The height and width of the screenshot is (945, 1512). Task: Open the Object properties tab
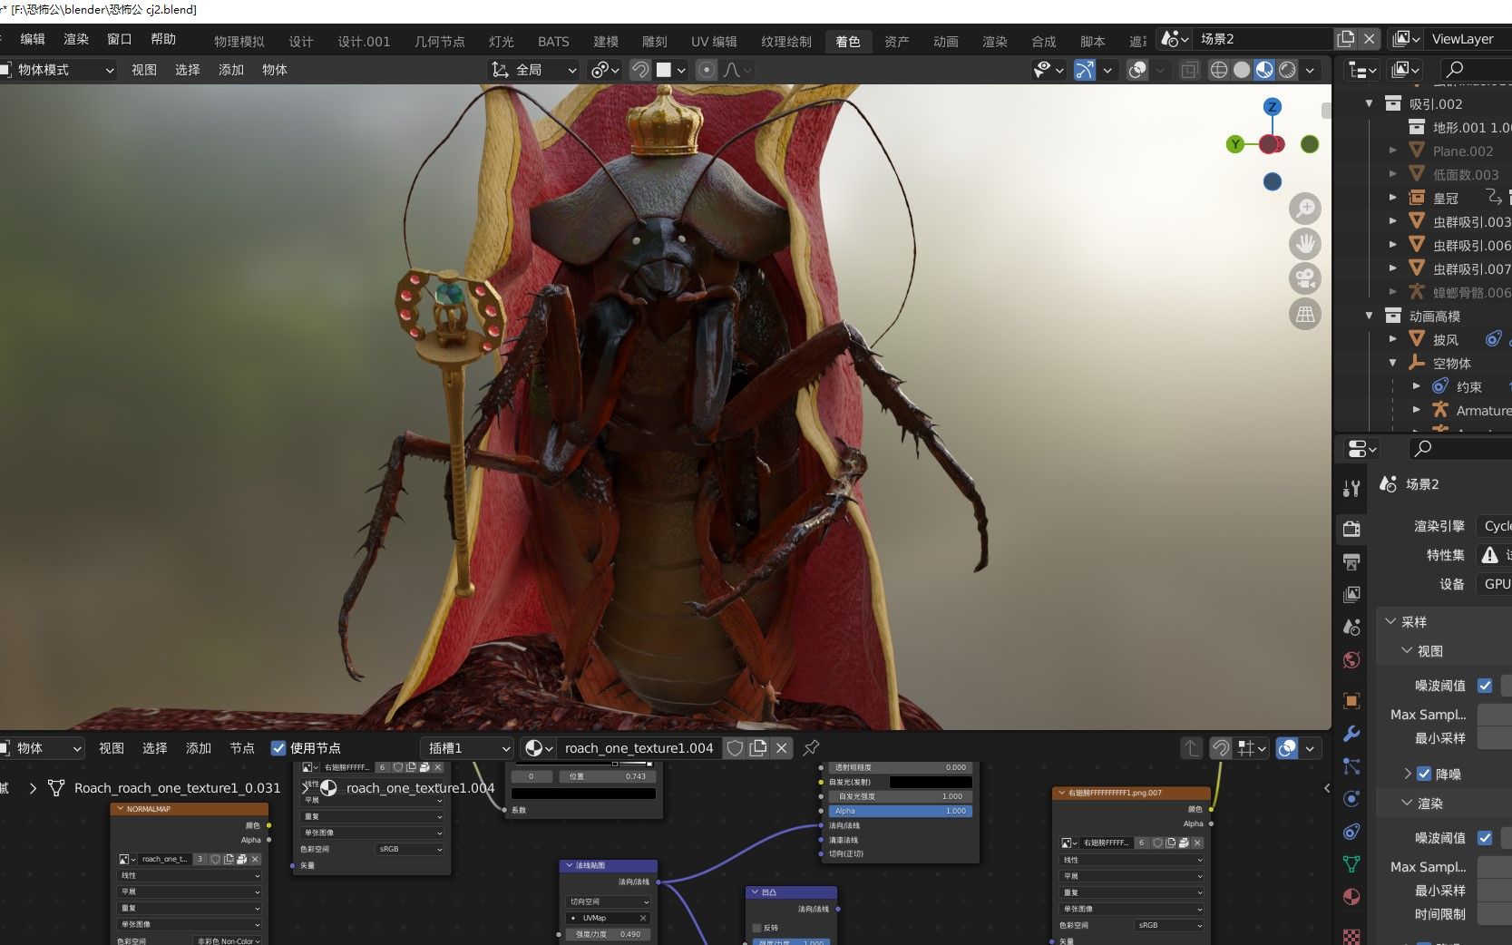pos(1351,701)
